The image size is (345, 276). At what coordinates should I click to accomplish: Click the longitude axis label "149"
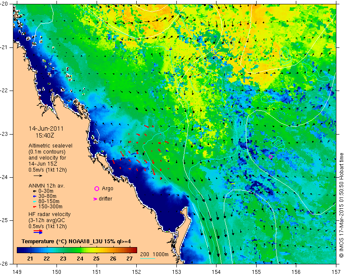click(x=17, y=272)
